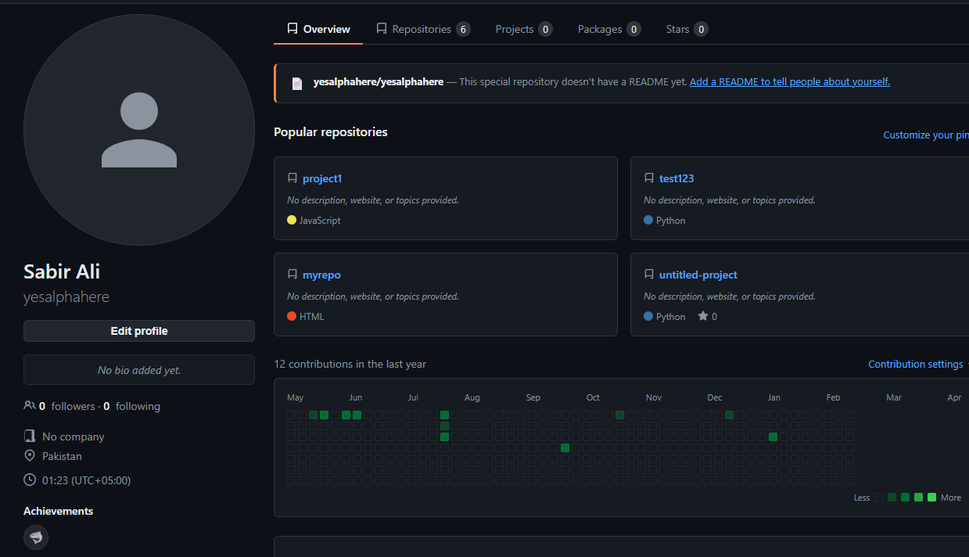Switch to the Repositories tab

coord(422,29)
